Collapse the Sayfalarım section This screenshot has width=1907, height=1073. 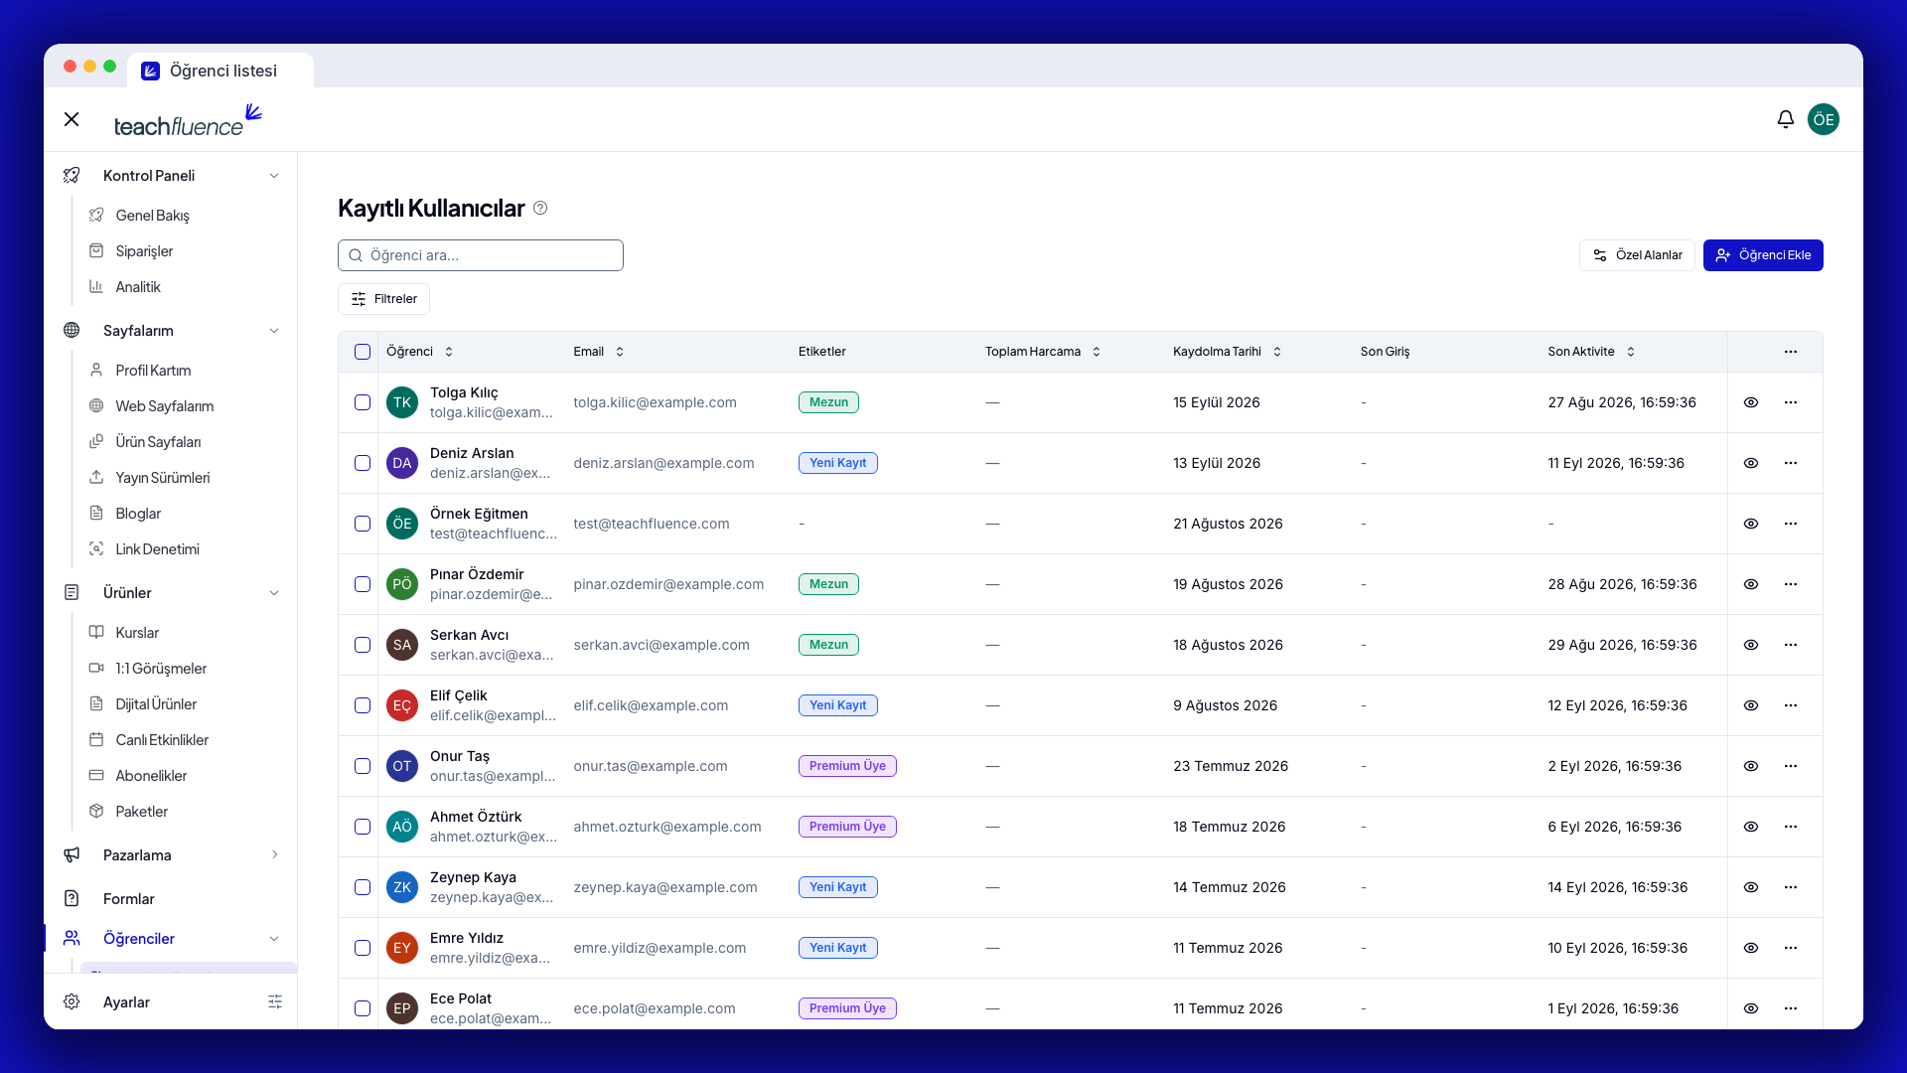[274, 331]
